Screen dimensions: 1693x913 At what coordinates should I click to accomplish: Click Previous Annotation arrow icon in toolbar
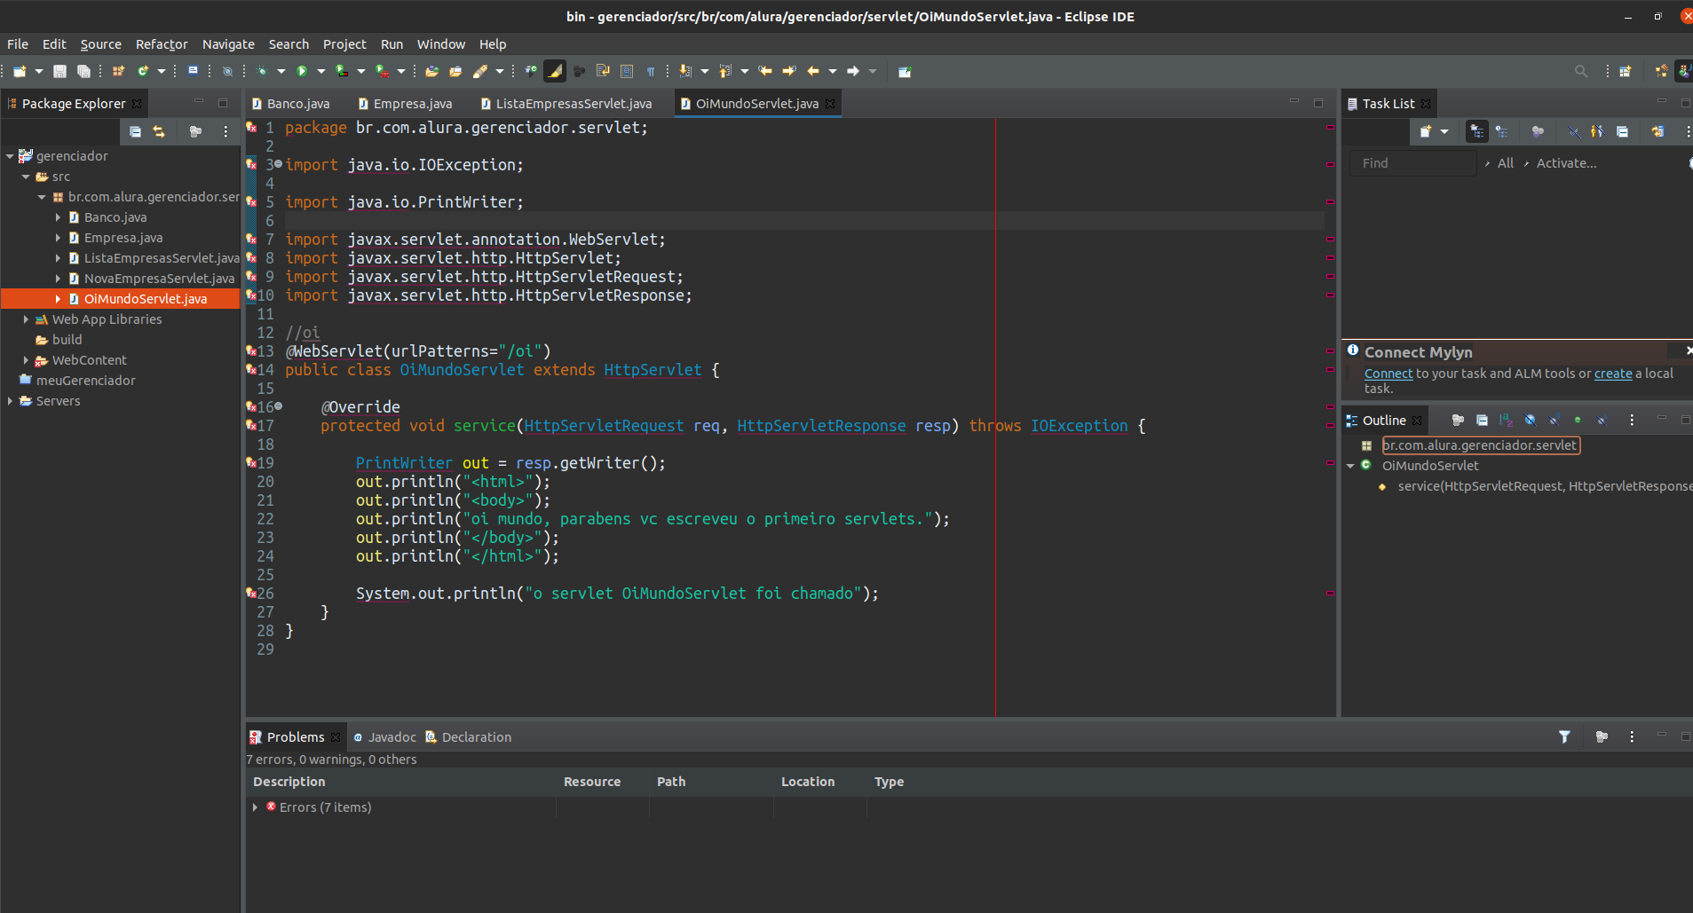[x=725, y=71]
